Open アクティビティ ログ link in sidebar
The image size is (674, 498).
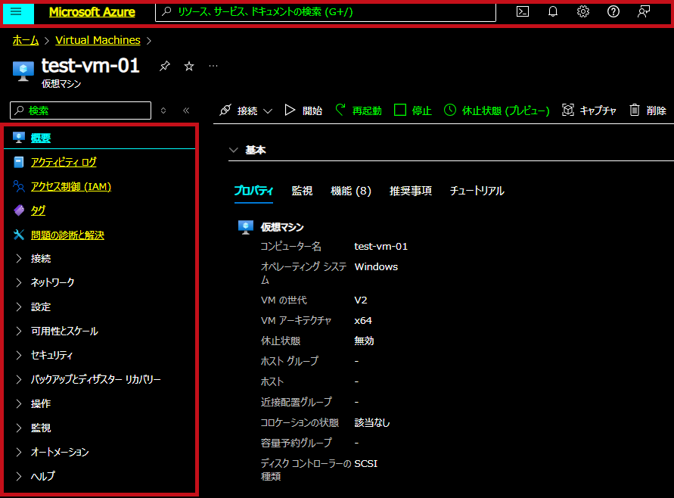click(64, 162)
